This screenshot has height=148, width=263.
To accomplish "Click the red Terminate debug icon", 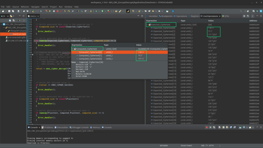I will click(x=57, y=11).
